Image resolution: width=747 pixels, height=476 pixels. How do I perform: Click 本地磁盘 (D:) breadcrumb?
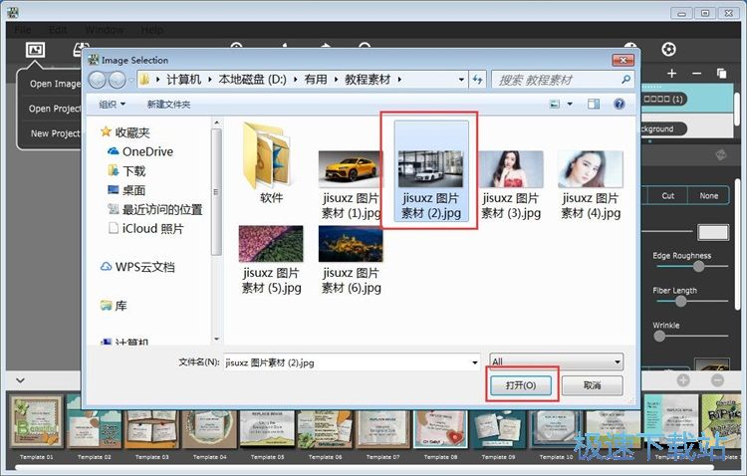click(x=253, y=80)
